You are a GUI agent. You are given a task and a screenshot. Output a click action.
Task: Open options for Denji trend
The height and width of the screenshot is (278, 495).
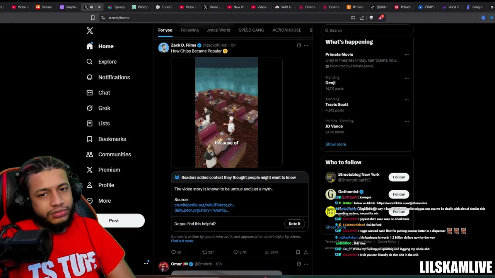pyautogui.click(x=406, y=78)
